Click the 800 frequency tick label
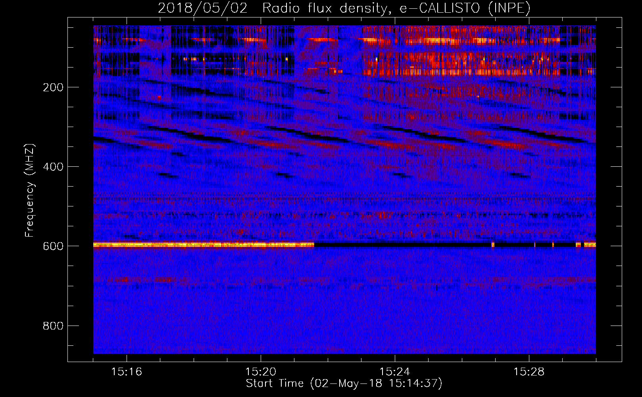The height and width of the screenshot is (397, 642). coord(53,326)
